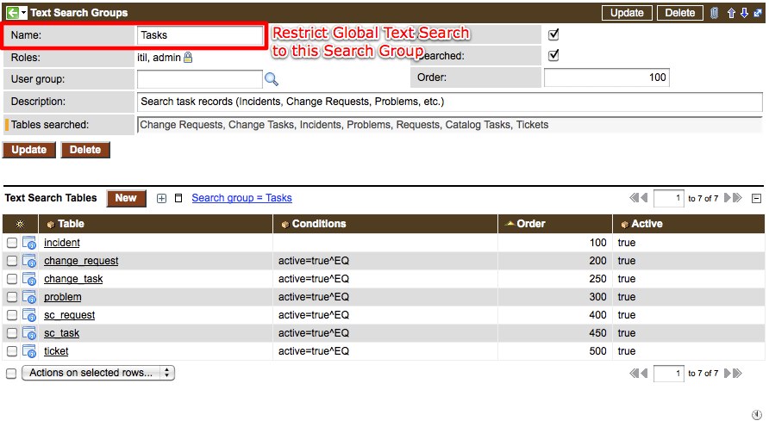Click the Roles lock icon

pos(188,58)
